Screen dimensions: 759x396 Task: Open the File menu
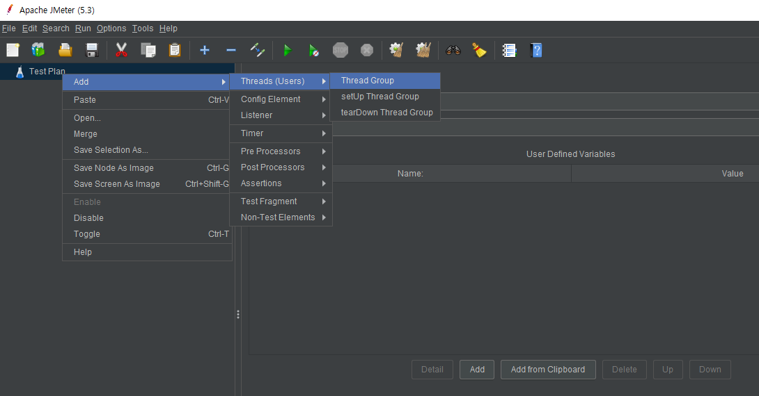tap(9, 28)
